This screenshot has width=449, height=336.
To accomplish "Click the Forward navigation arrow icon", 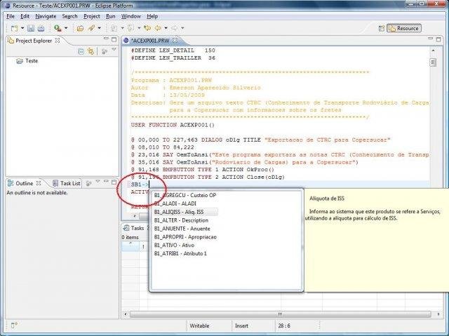I will click(x=174, y=28).
